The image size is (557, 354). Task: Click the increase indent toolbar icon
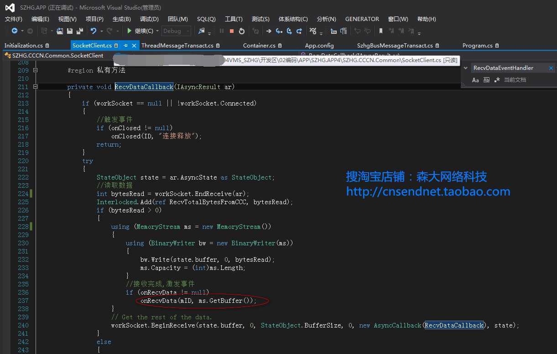[x=344, y=31]
